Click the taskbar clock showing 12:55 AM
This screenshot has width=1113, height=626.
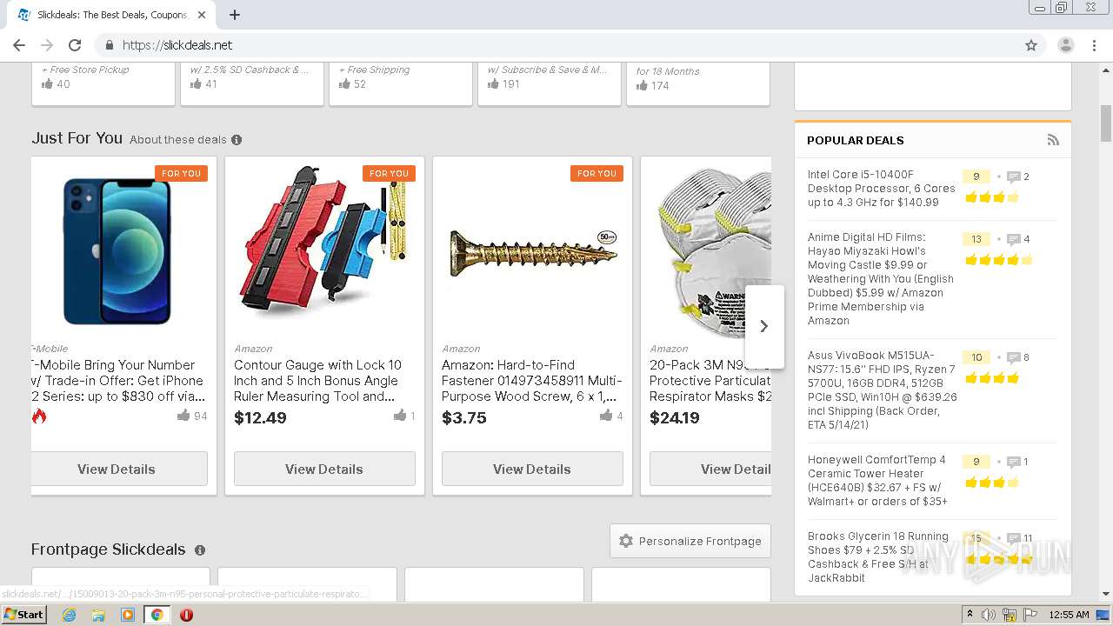(1069, 615)
